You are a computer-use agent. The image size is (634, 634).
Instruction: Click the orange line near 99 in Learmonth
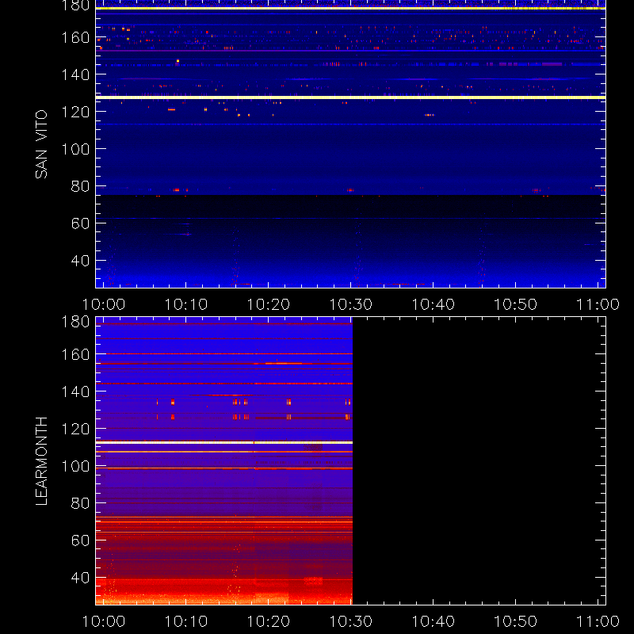point(224,468)
